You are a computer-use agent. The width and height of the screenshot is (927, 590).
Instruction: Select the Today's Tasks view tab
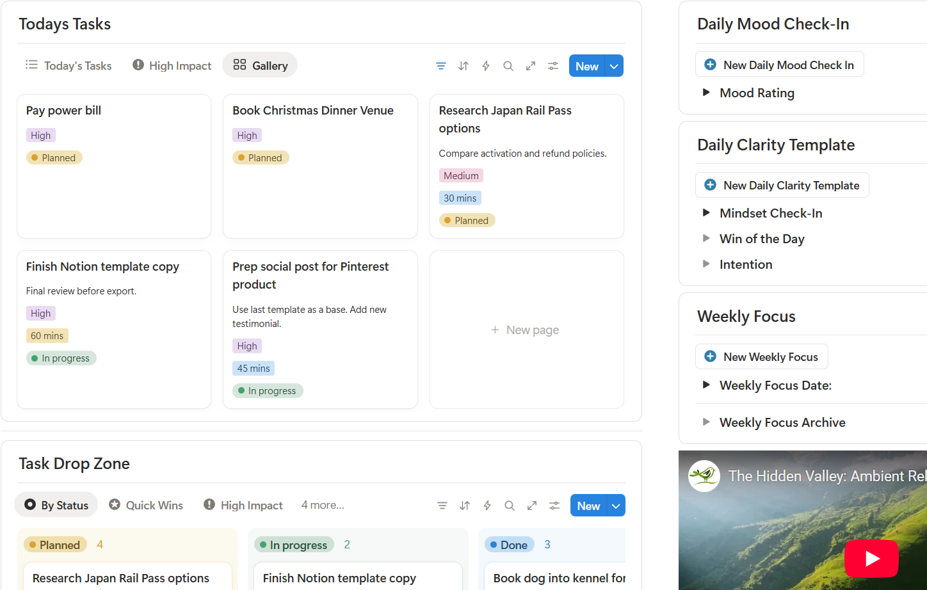click(69, 65)
